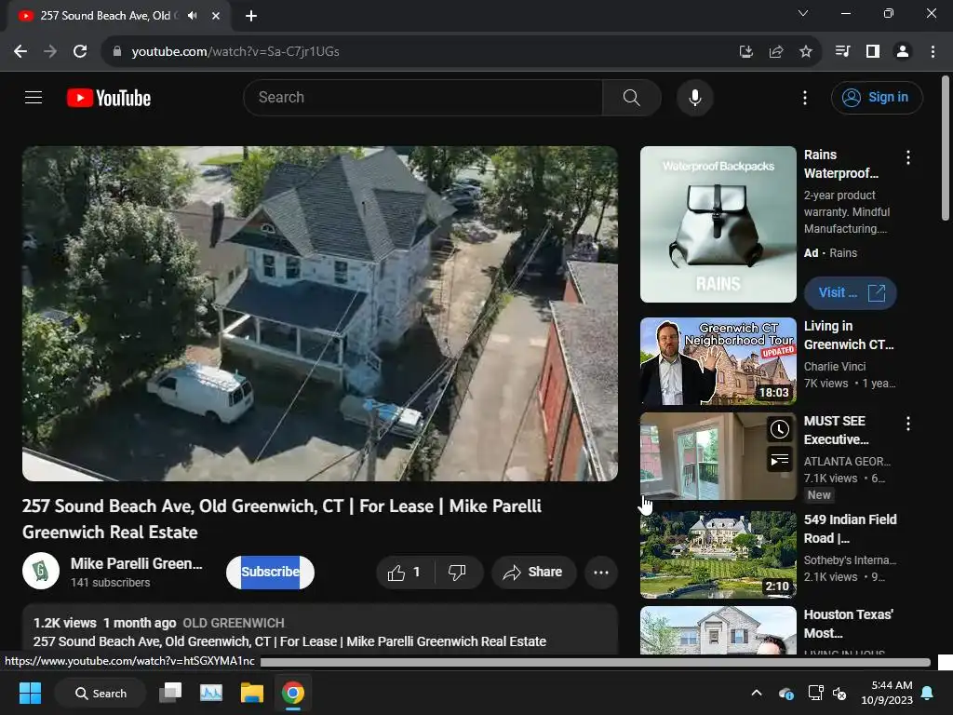Click the page vertical scrollbar
Screen dimensions: 953x715
click(946, 148)
